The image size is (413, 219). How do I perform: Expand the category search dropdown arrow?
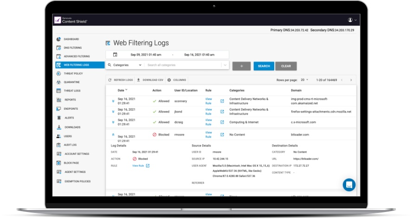225,65
